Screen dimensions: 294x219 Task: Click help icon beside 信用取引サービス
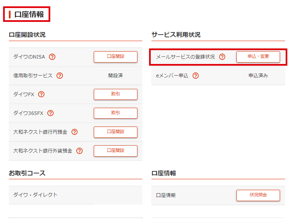coord(60,75)
